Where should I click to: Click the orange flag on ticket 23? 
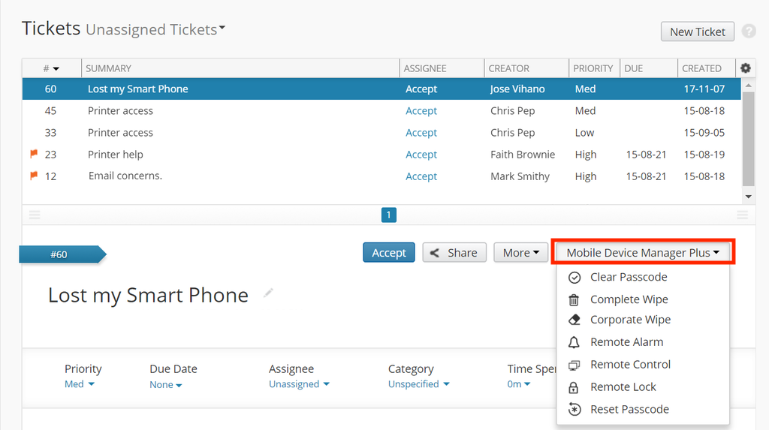point(34,154)
